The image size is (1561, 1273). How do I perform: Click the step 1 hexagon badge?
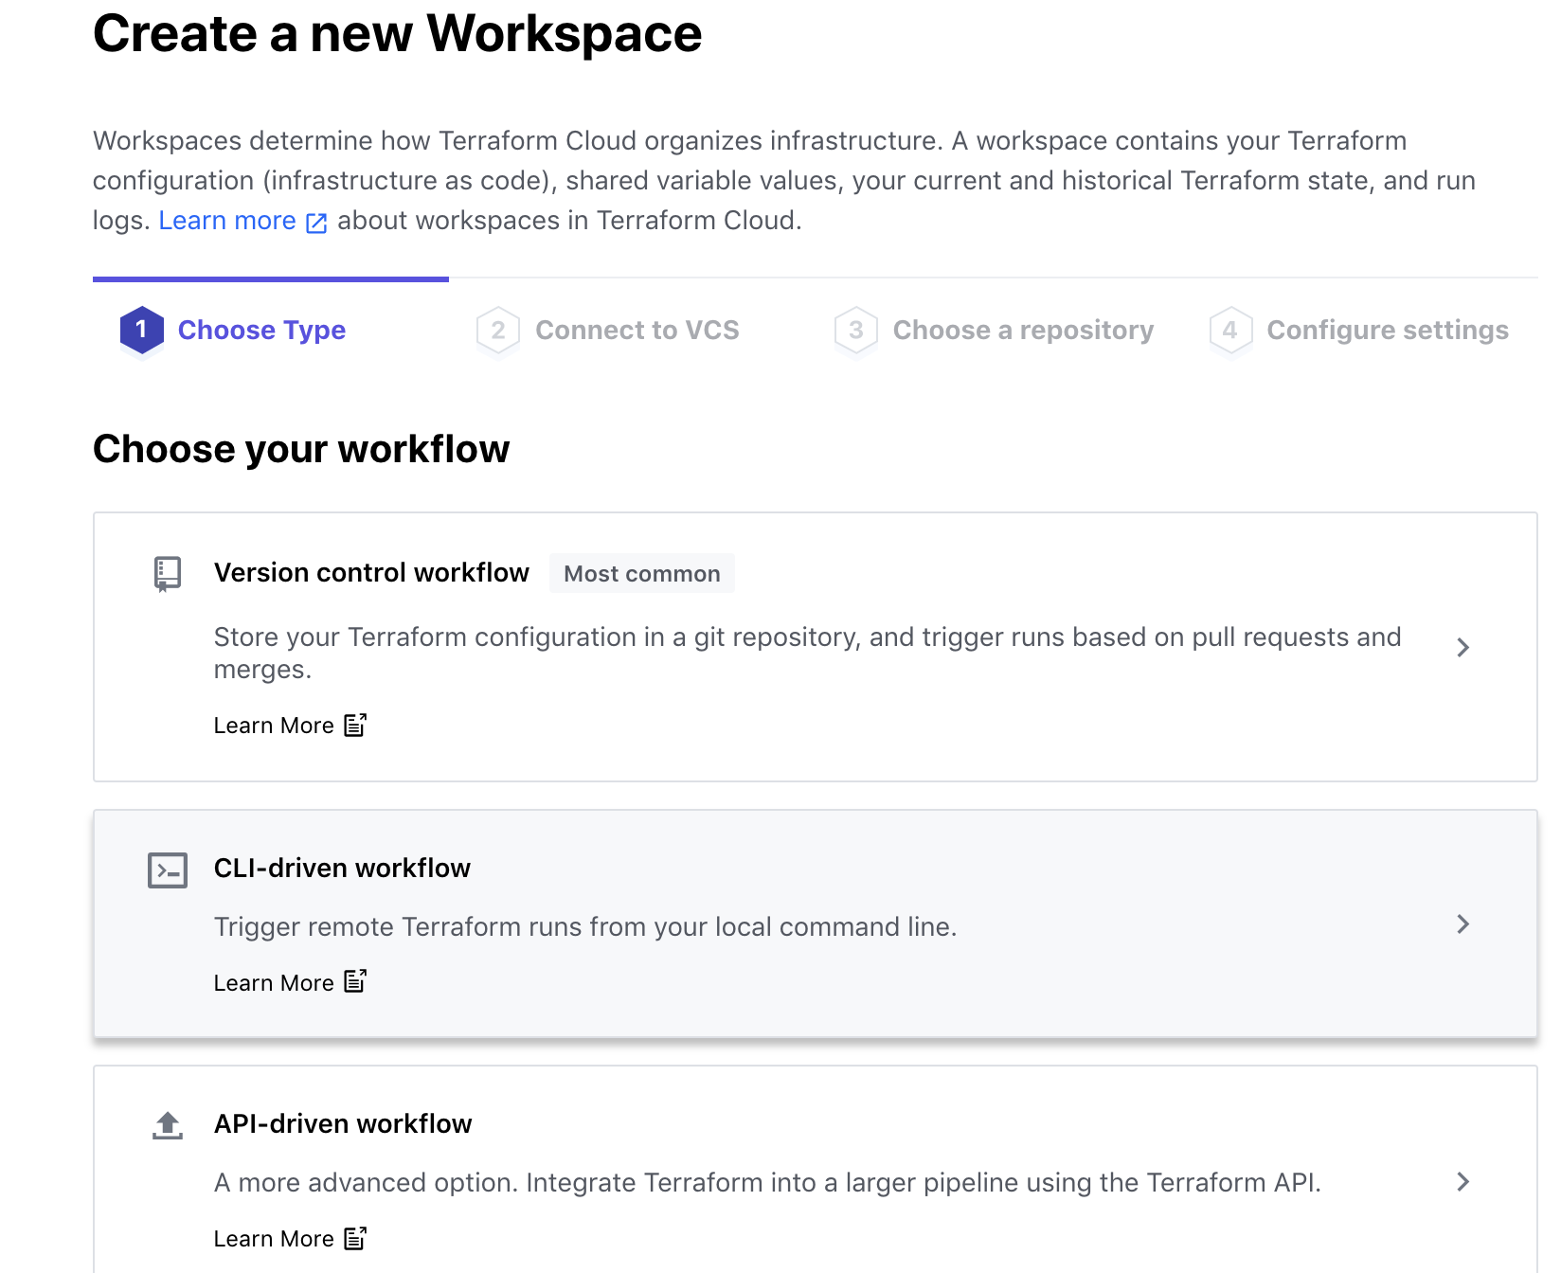[x=142, y=330]
